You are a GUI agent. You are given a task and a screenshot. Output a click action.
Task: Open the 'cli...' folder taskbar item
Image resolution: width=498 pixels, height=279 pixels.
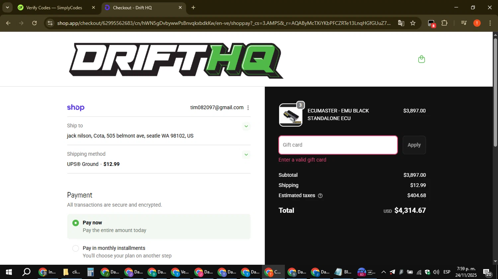click(x=72, y=272)
